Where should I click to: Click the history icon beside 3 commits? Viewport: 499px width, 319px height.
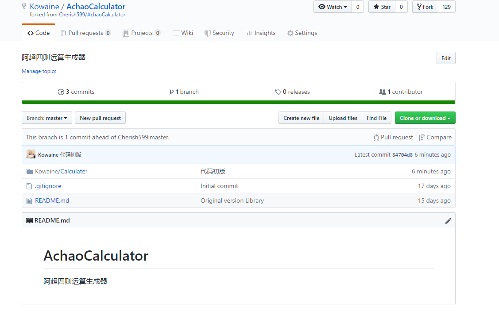pyautogui.click(x=61, y=92)
